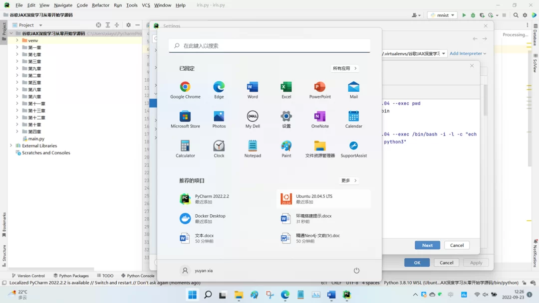Expand External Libraries node
539x303 pixels.
click(11, 146)
